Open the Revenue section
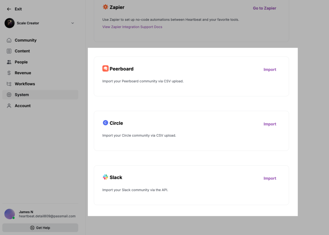329x235 pixels. tap(40, 73)
